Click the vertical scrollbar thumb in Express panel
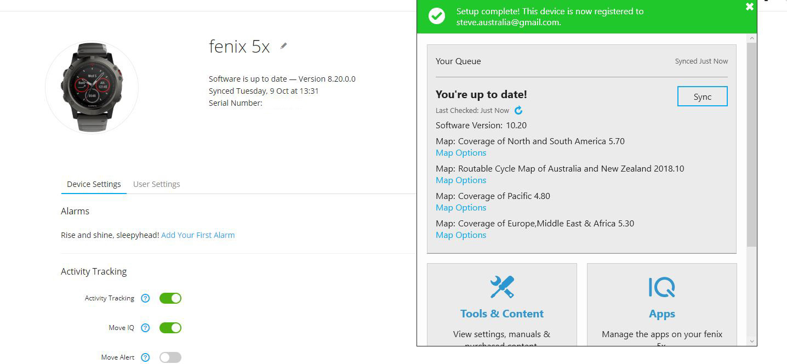 click(x=751, y=144)
